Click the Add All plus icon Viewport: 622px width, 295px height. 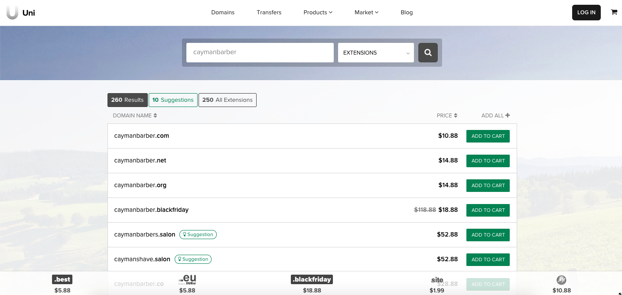pyautogui.click(x=508, y=115)
